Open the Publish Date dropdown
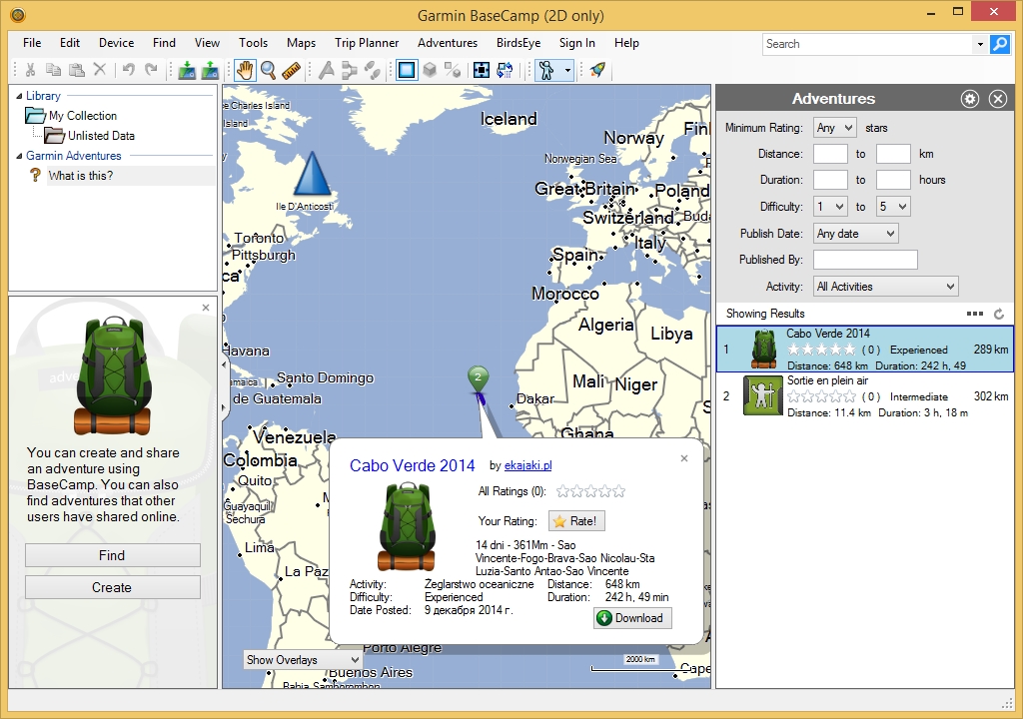 (x=856, y=233)
